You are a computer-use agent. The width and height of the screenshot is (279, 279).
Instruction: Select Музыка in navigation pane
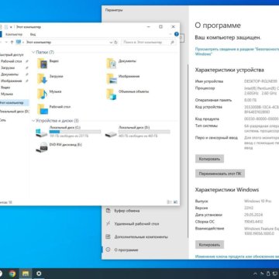7,94
